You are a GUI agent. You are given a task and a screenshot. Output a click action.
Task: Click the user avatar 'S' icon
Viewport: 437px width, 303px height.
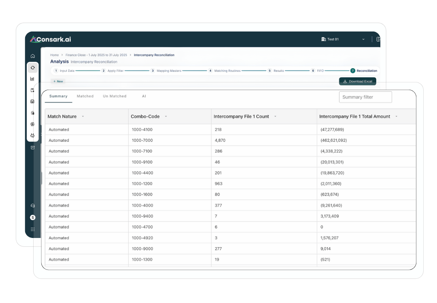click(33, 217)
